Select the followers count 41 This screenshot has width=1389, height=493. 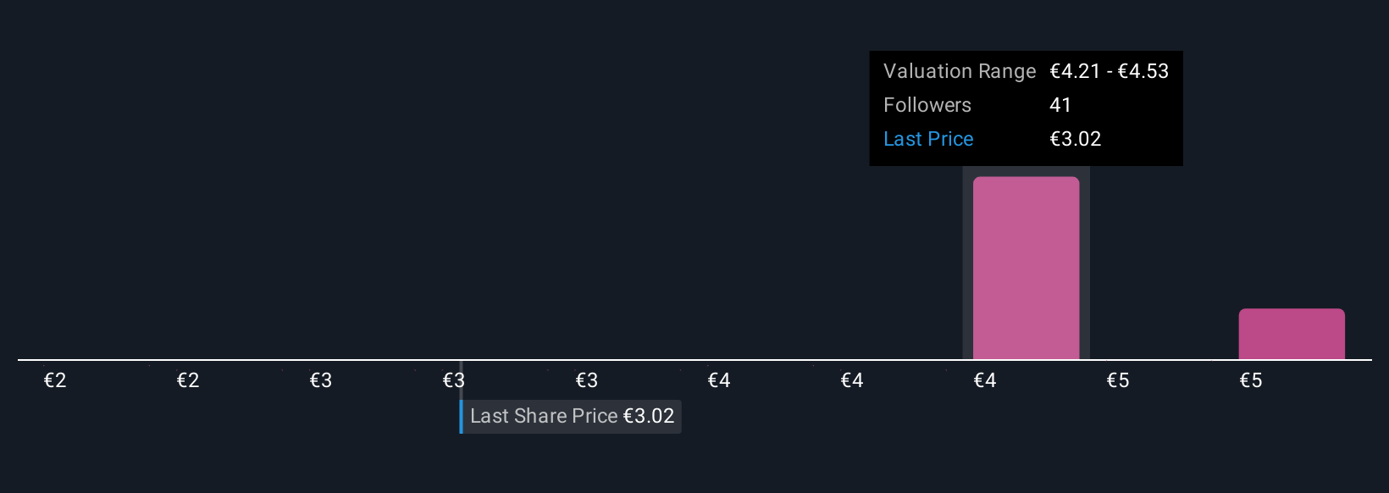click(1060, 105)
